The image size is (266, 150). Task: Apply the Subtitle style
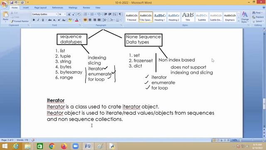[202, 17]
